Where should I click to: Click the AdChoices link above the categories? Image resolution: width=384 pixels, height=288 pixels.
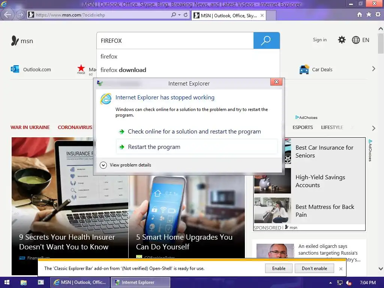pyautogui.click(x=306, y=117)
